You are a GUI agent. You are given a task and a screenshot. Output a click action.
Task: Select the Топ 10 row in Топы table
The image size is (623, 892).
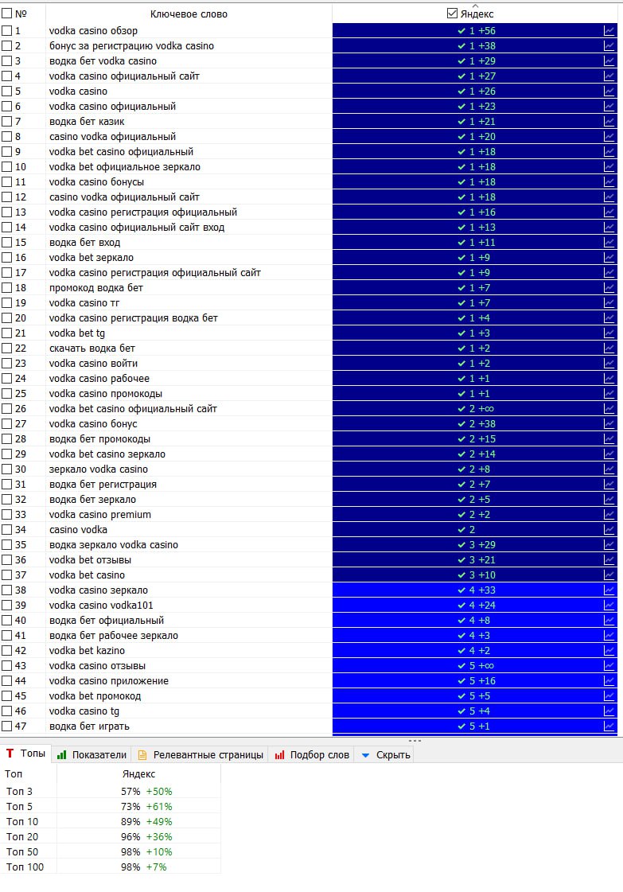[111, 821]
